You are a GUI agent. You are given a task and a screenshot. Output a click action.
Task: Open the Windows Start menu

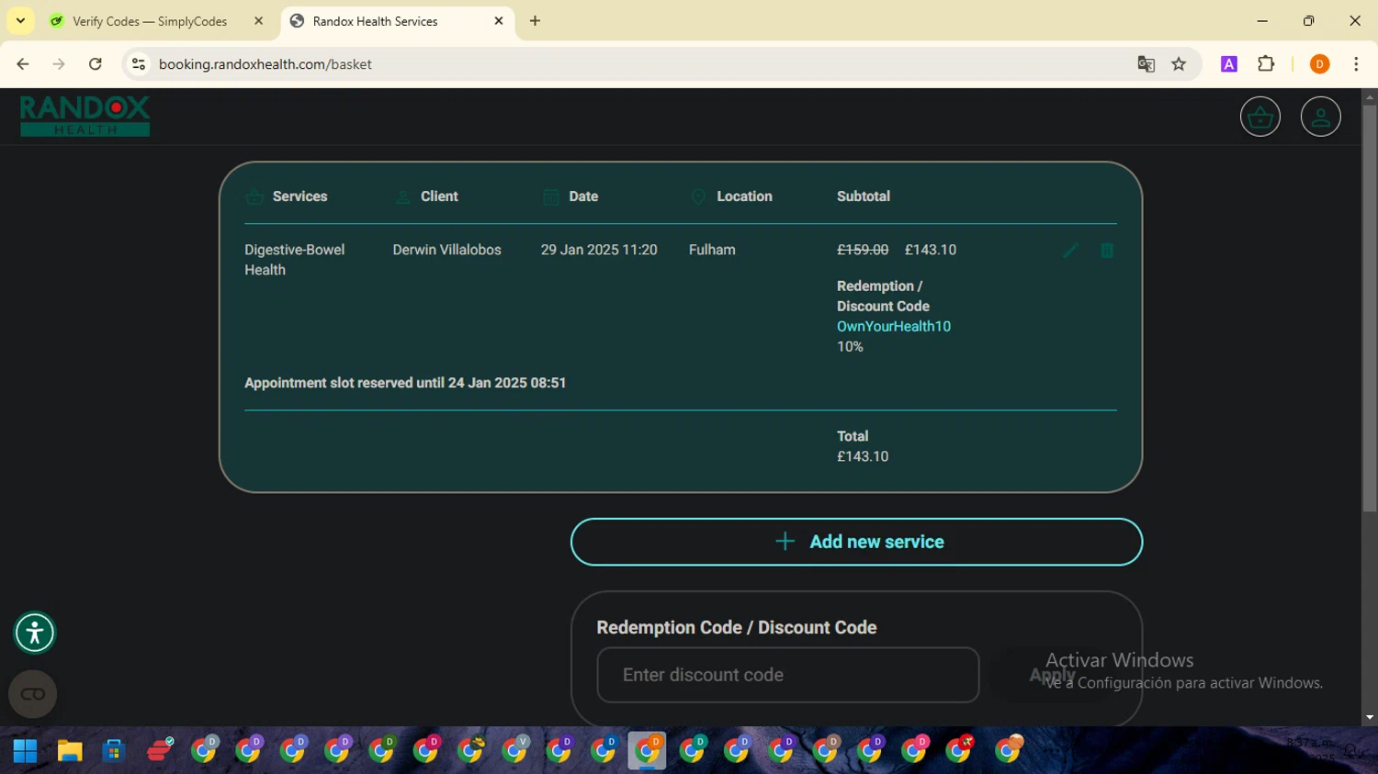click(25, 751)
